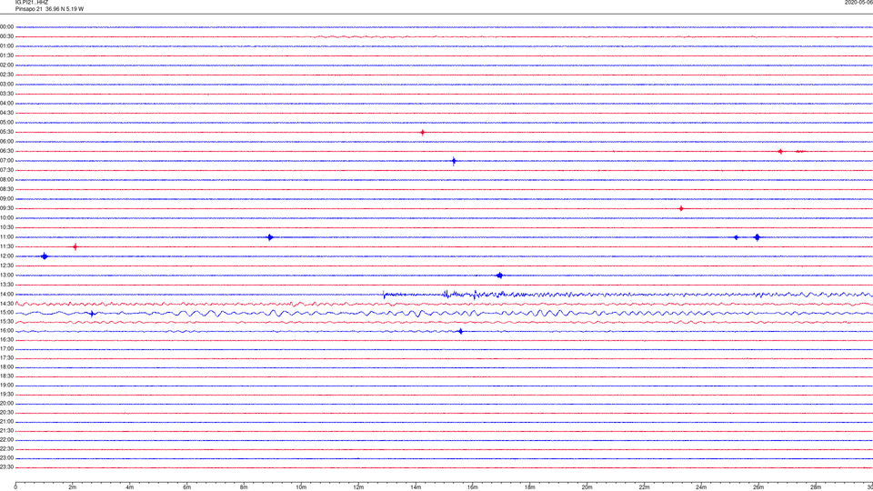
Task: Click the event spike on the 16:00 trace
Action: 460,332
